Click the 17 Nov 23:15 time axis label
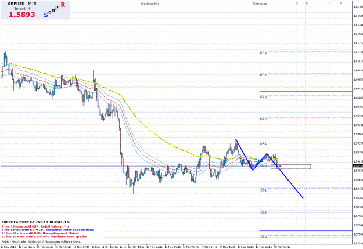The image size is (363, 249). tap(264, 247)
